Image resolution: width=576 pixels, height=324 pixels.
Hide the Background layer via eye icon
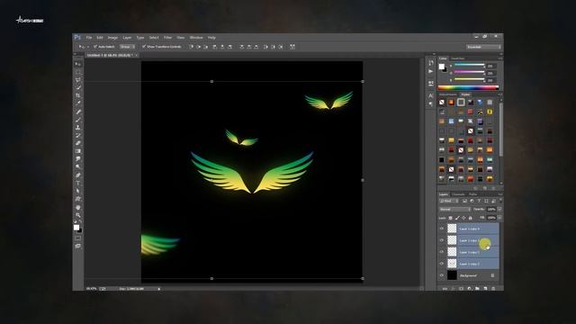442,275
